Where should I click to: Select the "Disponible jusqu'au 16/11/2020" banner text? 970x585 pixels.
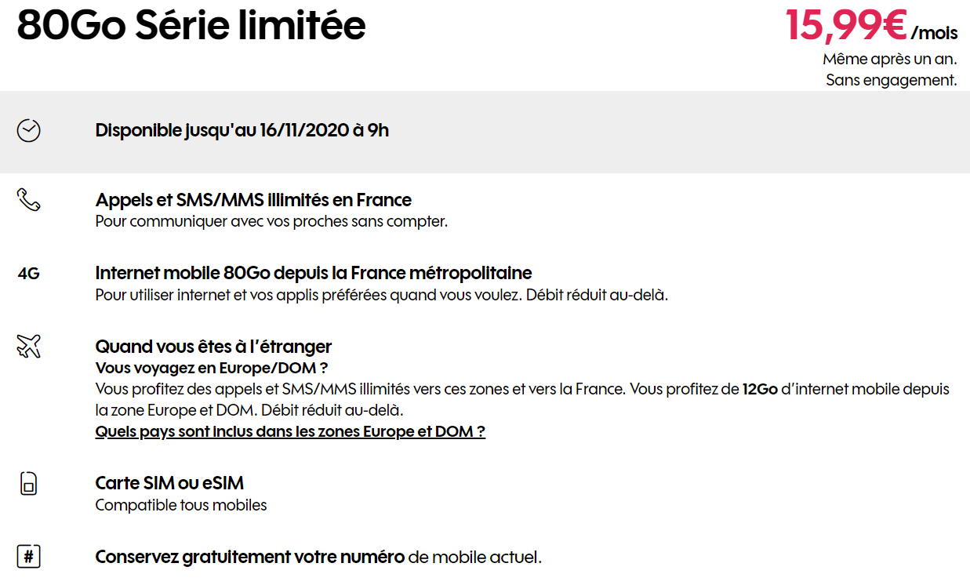242,130
